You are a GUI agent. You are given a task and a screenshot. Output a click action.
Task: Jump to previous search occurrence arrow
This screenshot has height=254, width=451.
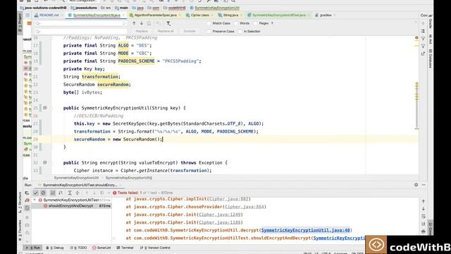click(134, 23)
